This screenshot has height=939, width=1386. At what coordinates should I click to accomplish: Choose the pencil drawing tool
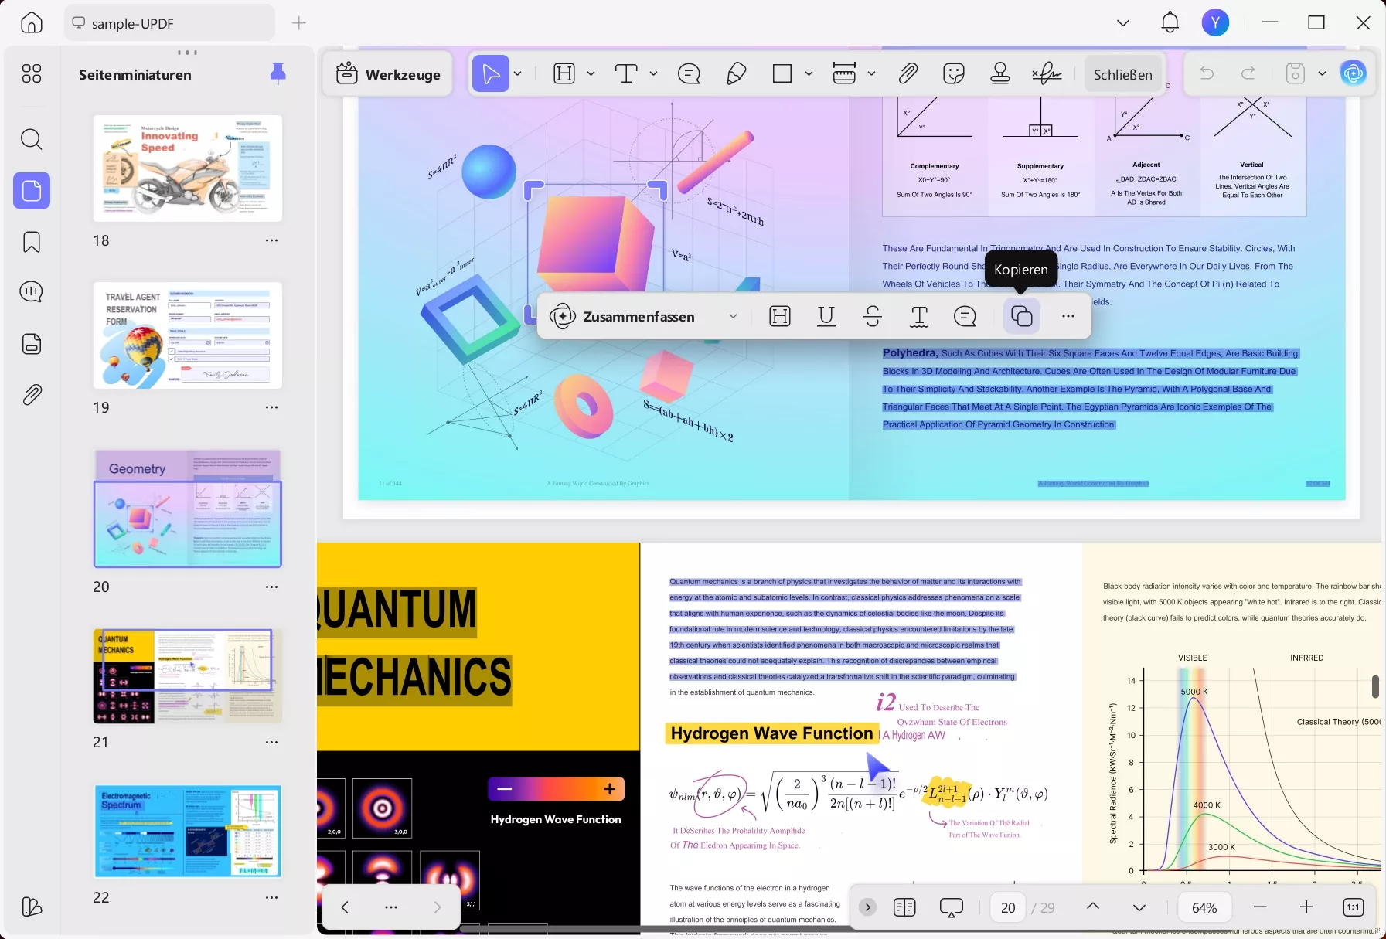point(737,74)
